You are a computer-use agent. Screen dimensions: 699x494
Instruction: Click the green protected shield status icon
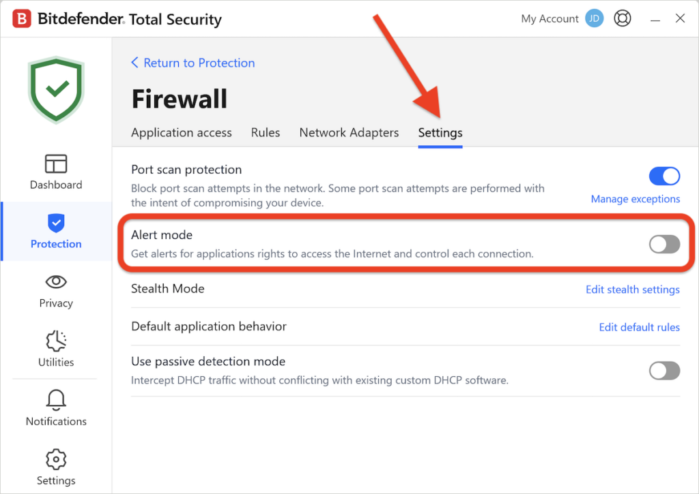[x=55, y=89]
